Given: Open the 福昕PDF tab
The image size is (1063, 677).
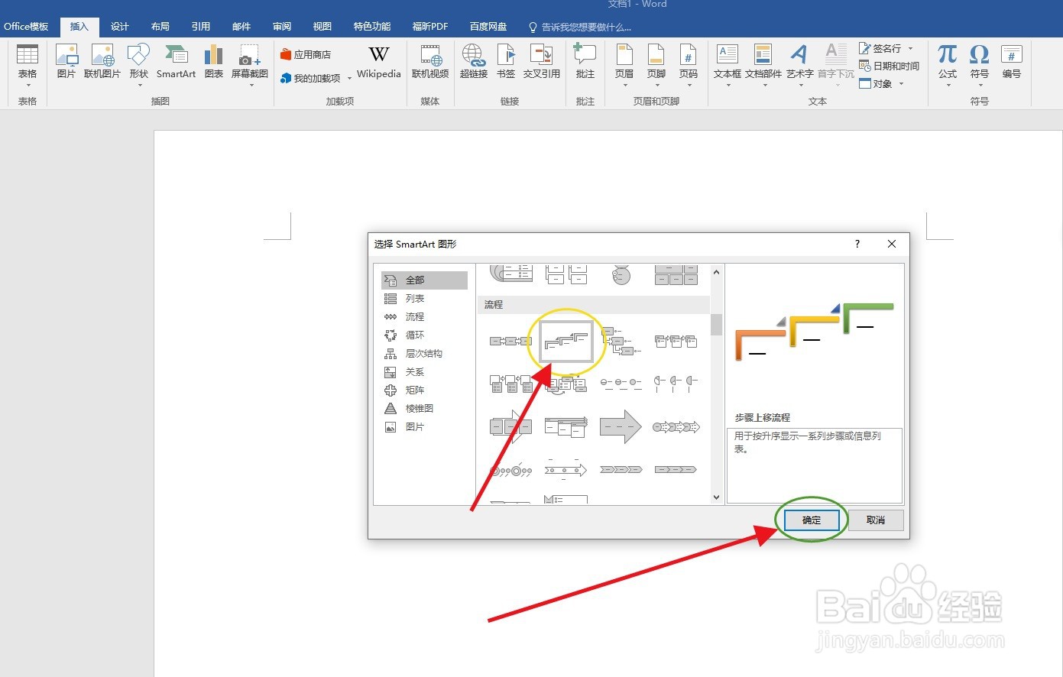Looking at the screenshot, I should tap(430, 27).
